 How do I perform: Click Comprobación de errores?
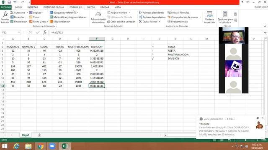pyautogui.click(x=183, y=17)
